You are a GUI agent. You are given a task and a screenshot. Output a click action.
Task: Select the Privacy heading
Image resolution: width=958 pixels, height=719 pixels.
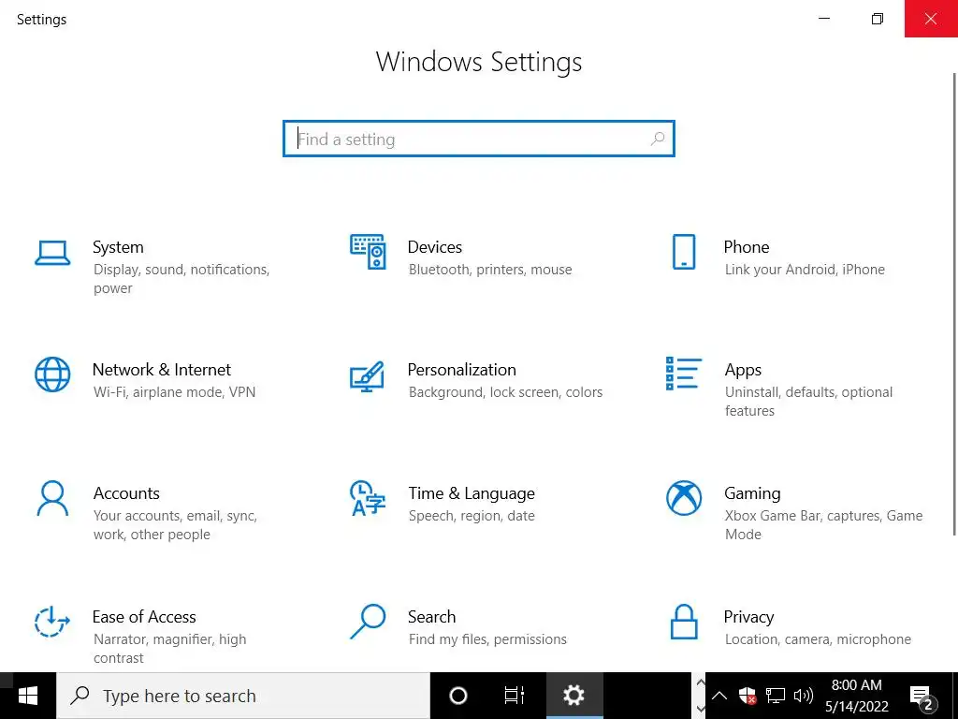748,618
